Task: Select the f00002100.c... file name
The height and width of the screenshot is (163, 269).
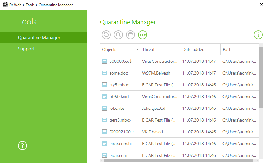Action: (123, 132)
